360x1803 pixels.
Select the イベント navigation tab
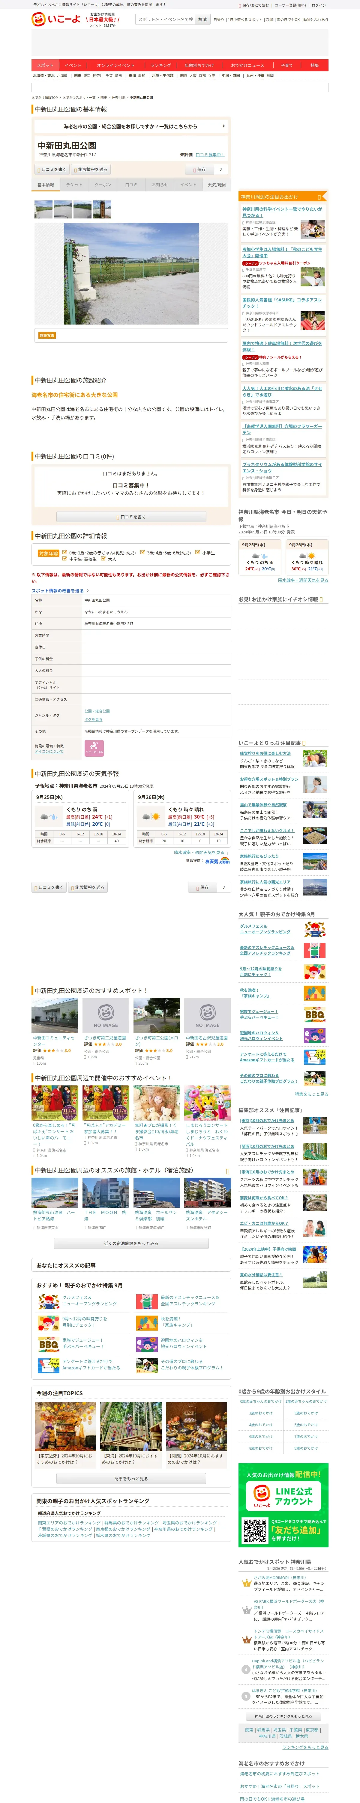pyautogui.click(x=73, y=65)
